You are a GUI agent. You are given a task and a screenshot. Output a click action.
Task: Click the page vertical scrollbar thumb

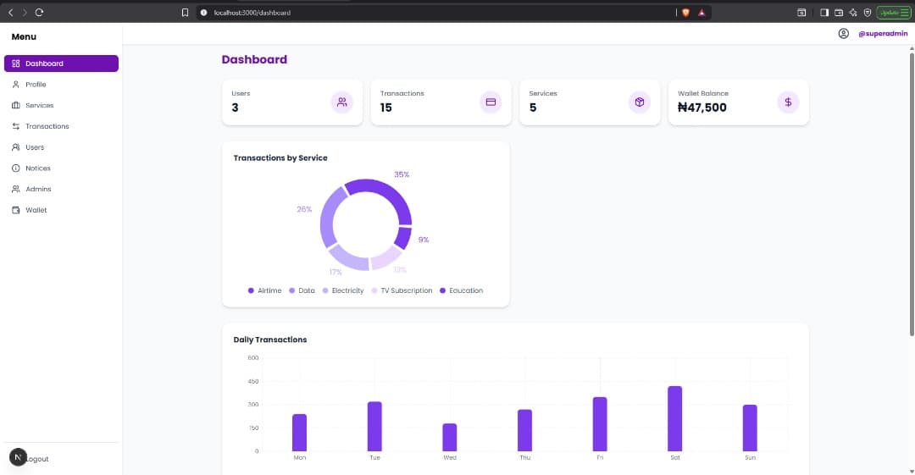912,194
